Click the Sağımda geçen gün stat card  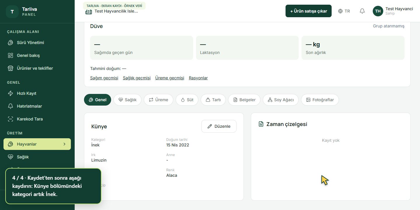point(141,48)
